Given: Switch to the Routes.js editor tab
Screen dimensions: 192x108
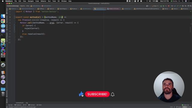Looking at the screenshot, I should point(74,9).
